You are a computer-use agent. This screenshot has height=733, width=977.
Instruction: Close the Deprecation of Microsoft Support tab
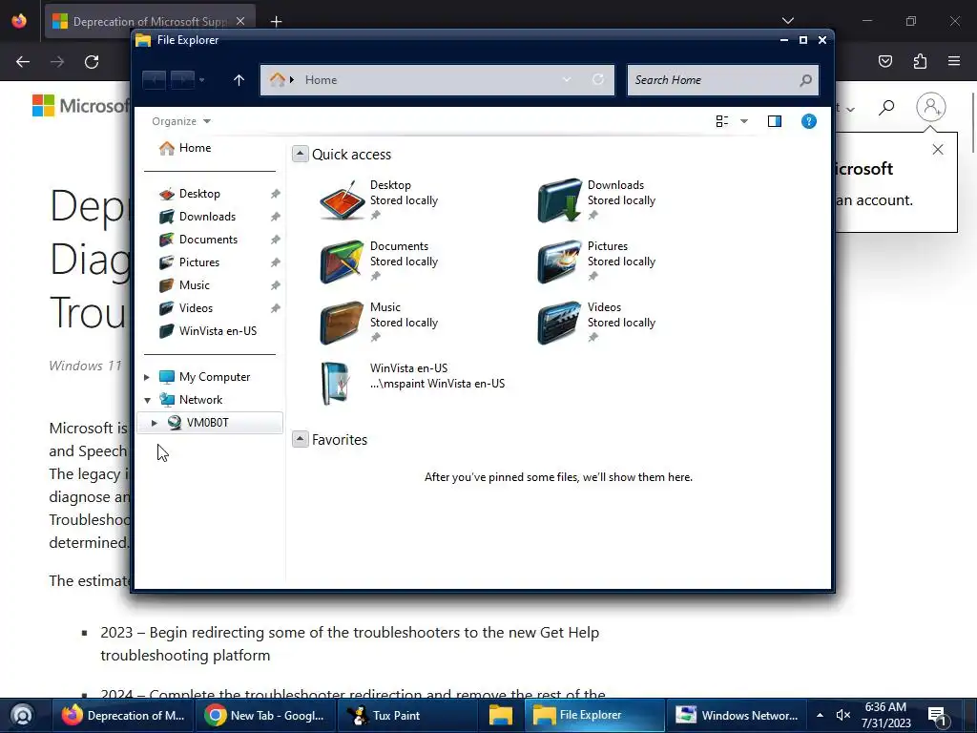tap(240, 21)
